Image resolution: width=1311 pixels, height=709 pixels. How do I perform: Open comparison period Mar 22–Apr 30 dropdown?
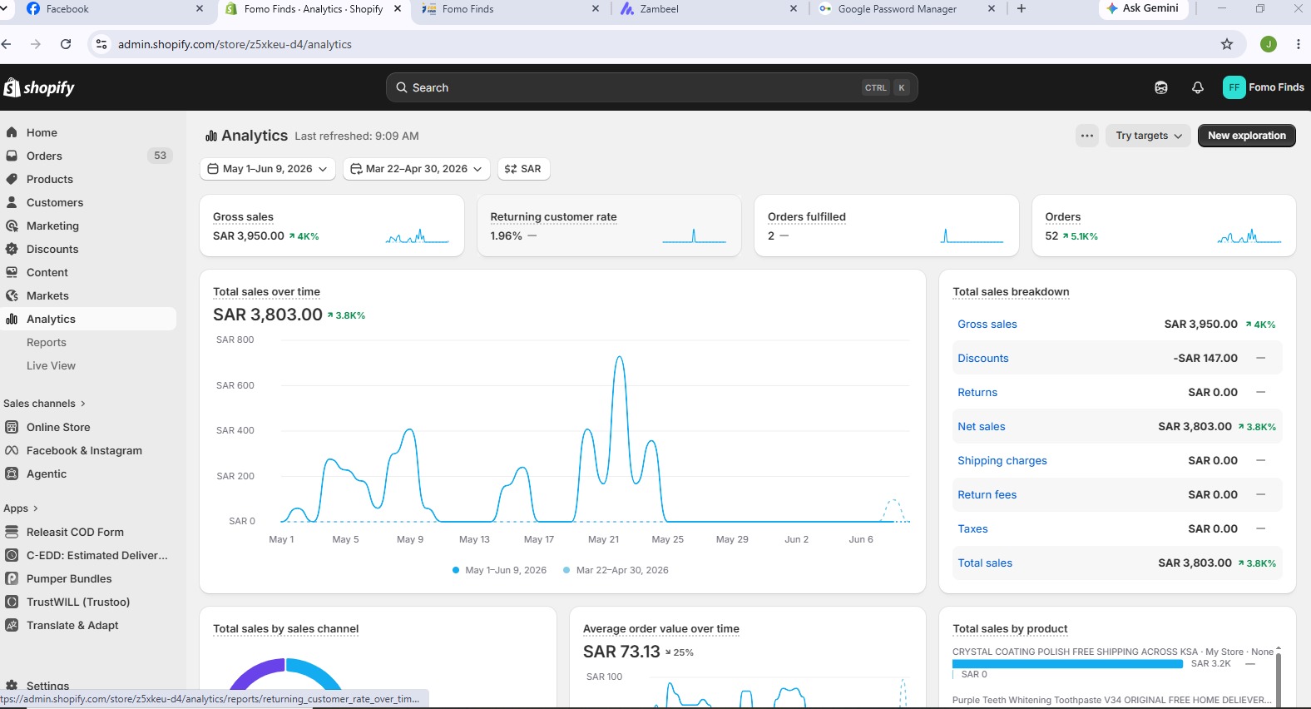coord(416,169)
